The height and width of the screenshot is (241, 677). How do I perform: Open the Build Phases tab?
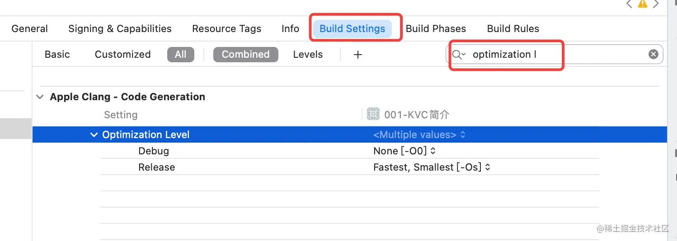pyautogui.click(x=436, y=29)
